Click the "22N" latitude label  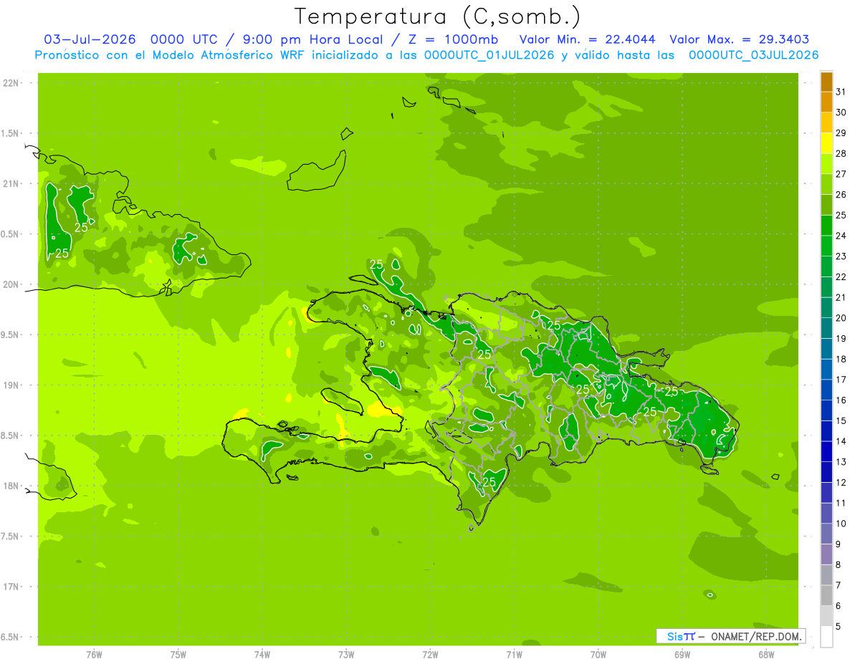click(11, 83)
